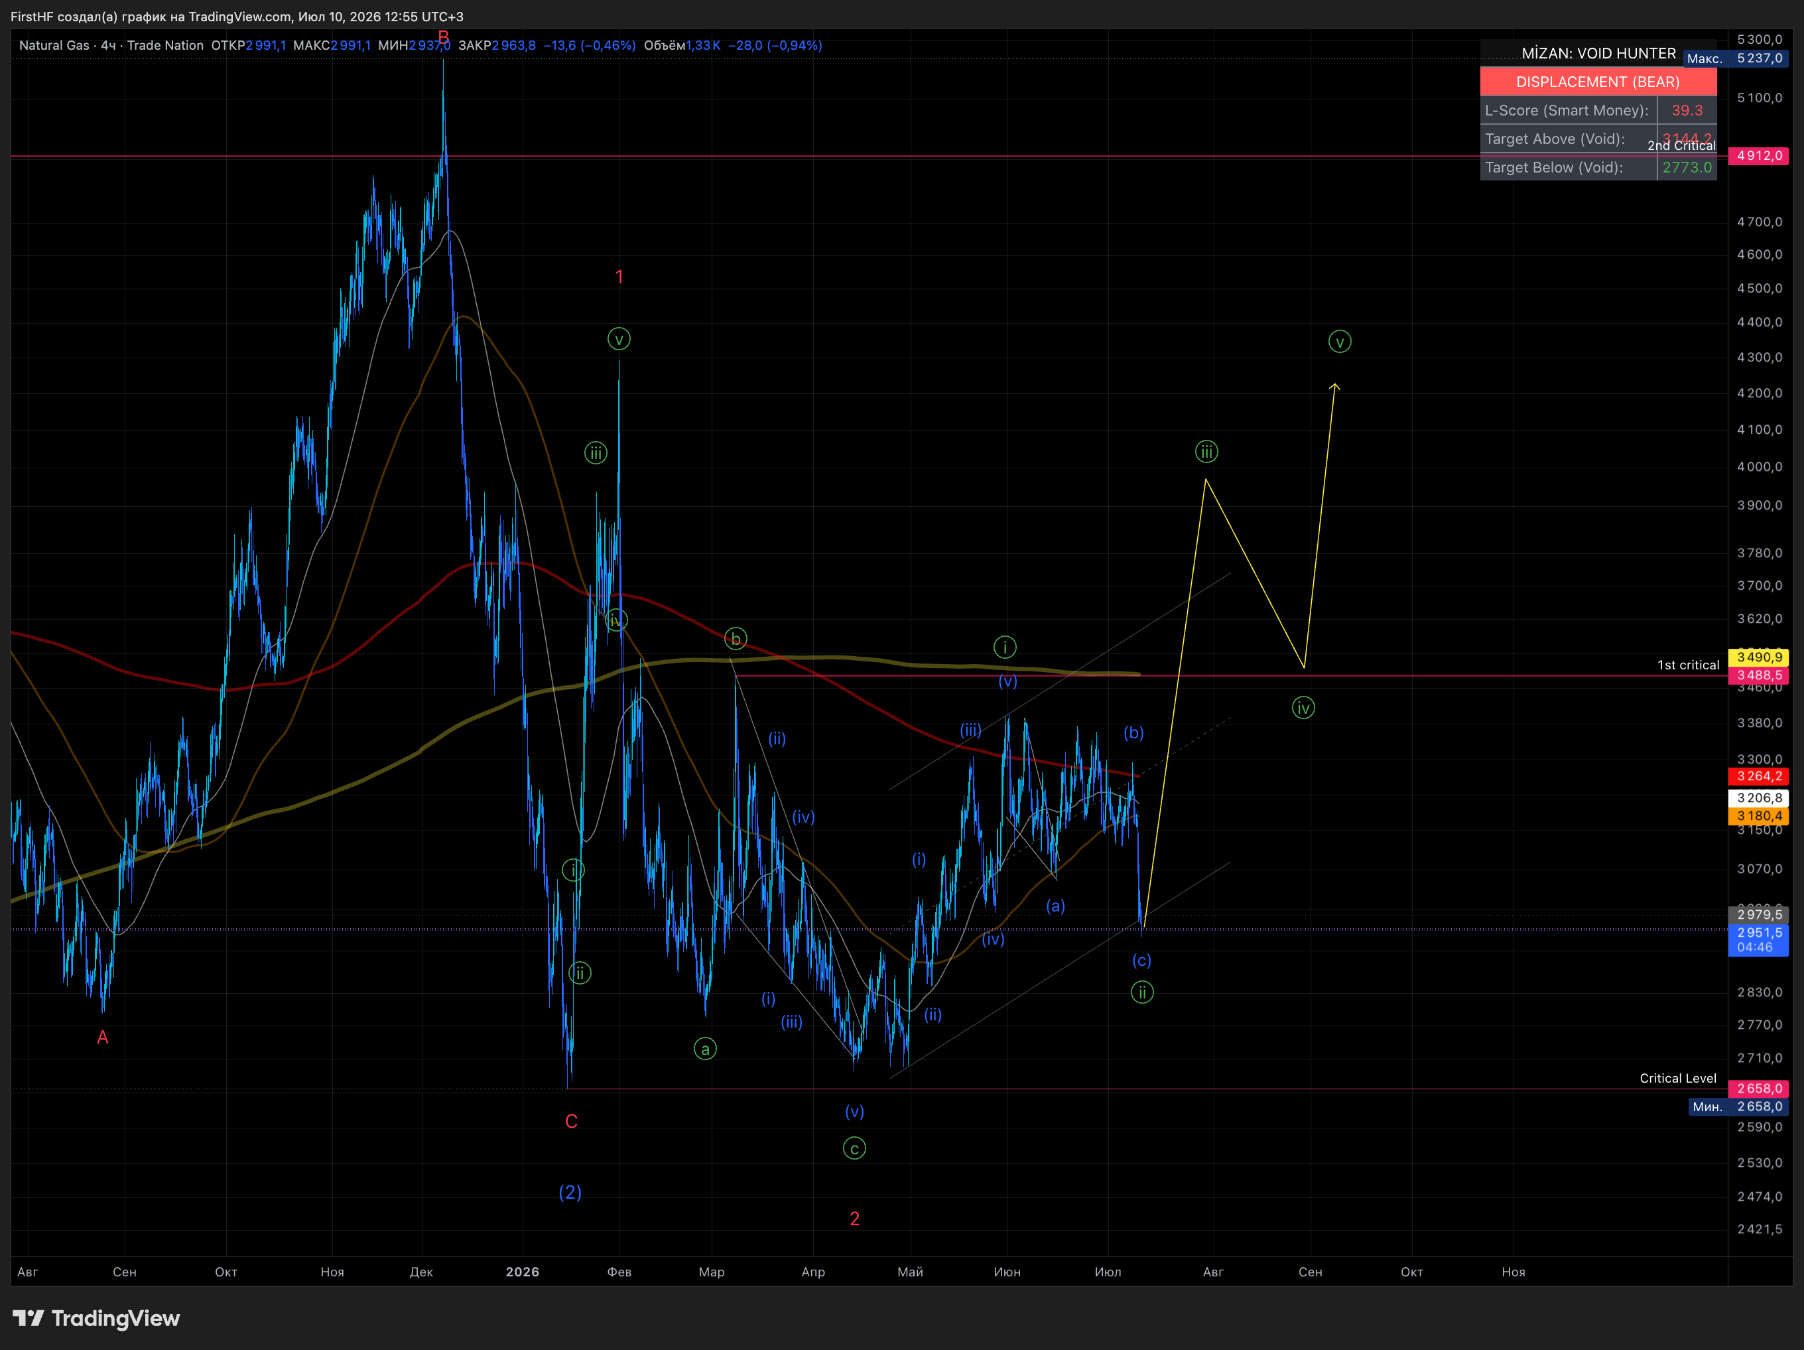
Task: Click the red 3264,2 price tag
Action: click(x=1759, y=777)
